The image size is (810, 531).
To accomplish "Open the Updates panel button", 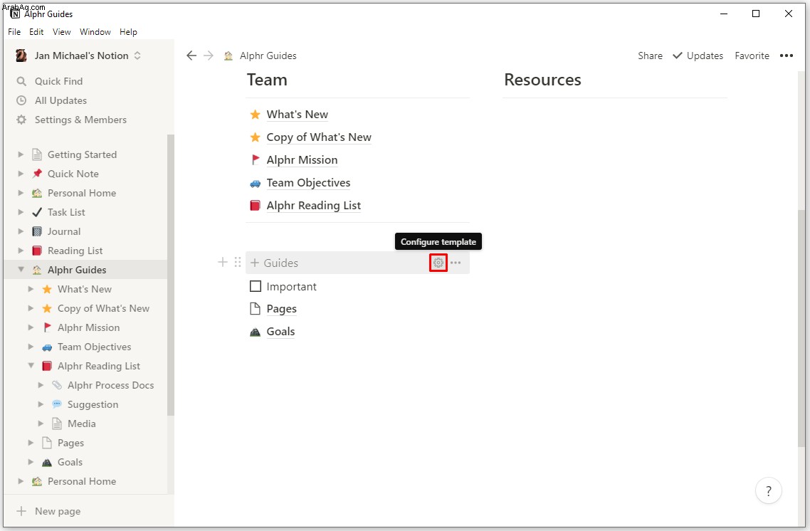I will click(x=698, y=56).
